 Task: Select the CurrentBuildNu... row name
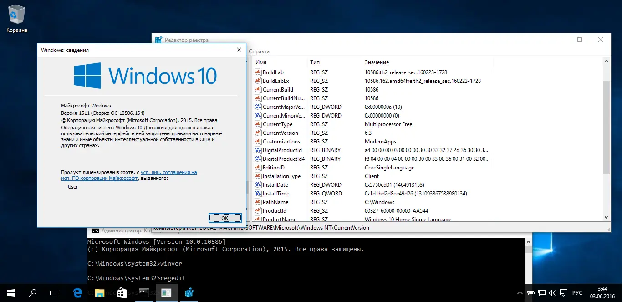pyautogui.click(x=283, y=98)
